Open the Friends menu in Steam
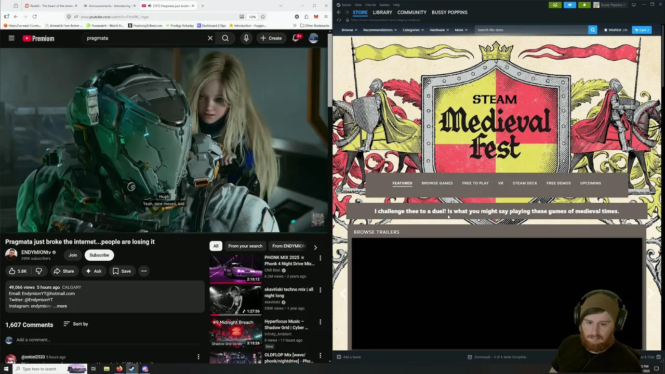The width and height of the screenshot is (665, 374). coord(370,5)
